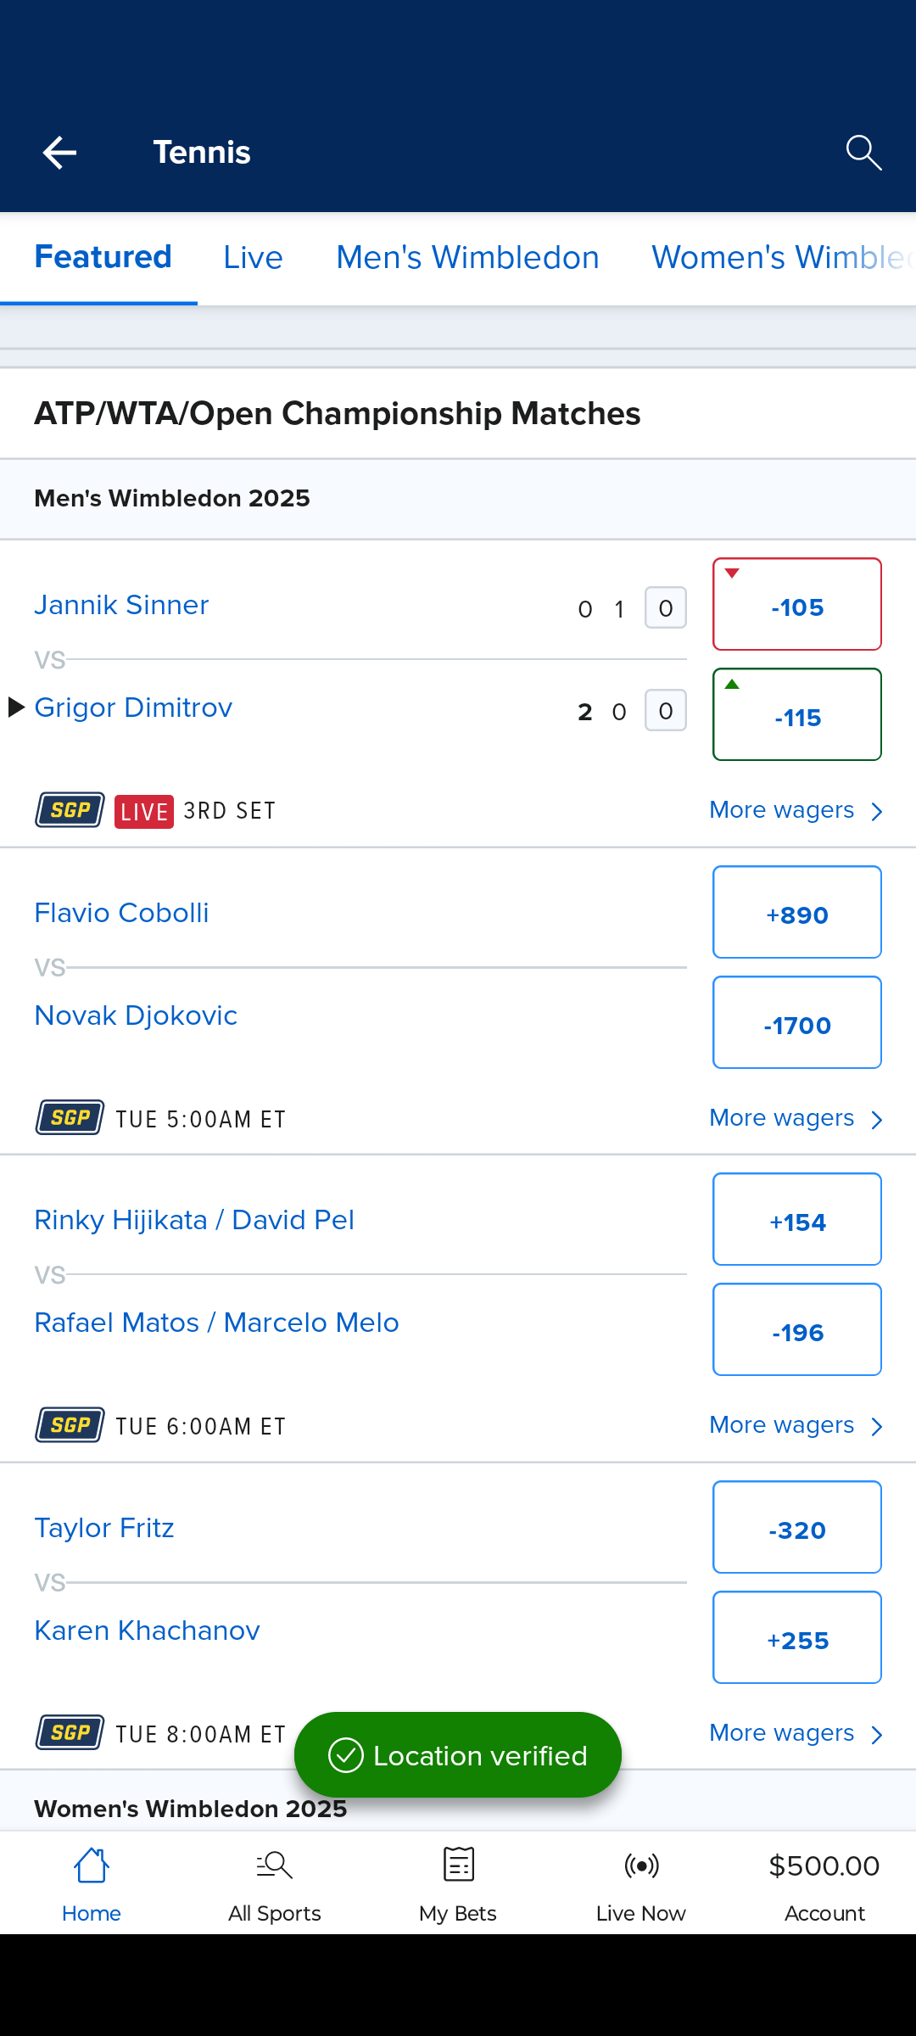Viewport: 916px width, 2036px height.
Task: Open search with the magnifier icon
Action: pos(863,153)
